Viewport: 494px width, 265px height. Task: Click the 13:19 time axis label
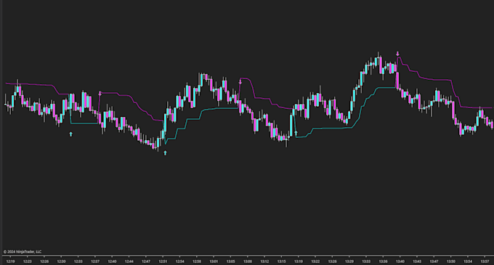(299, 261)
